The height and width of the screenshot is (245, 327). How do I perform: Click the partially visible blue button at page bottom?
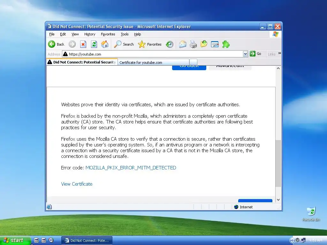255,201
